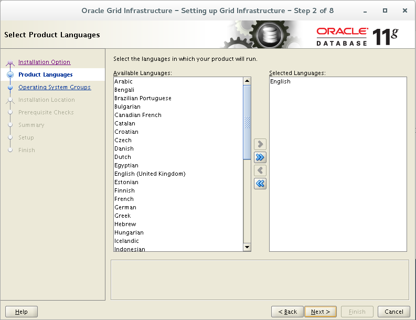Click the Prerequisite Checks step
The image size is (416, 320).
(46, 112)
